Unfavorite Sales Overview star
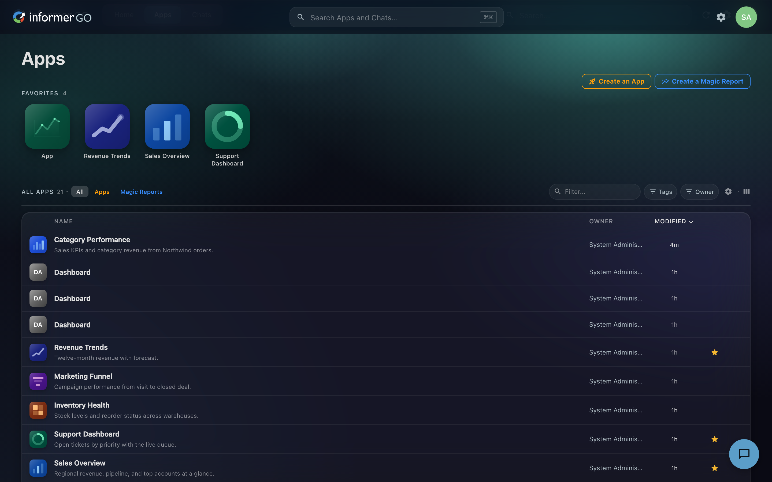 (x=715, y=468)
